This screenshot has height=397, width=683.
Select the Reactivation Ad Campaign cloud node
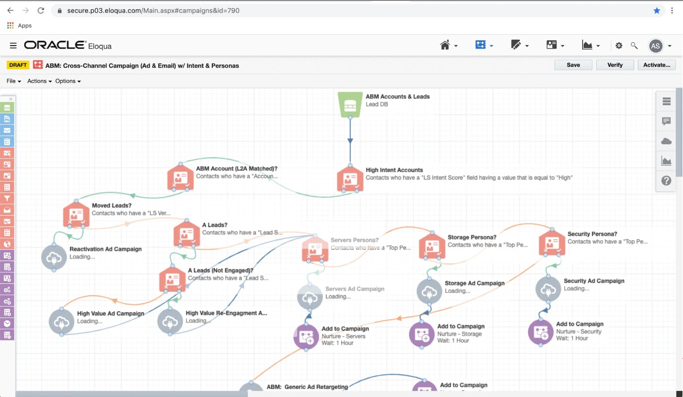point(54,257)
